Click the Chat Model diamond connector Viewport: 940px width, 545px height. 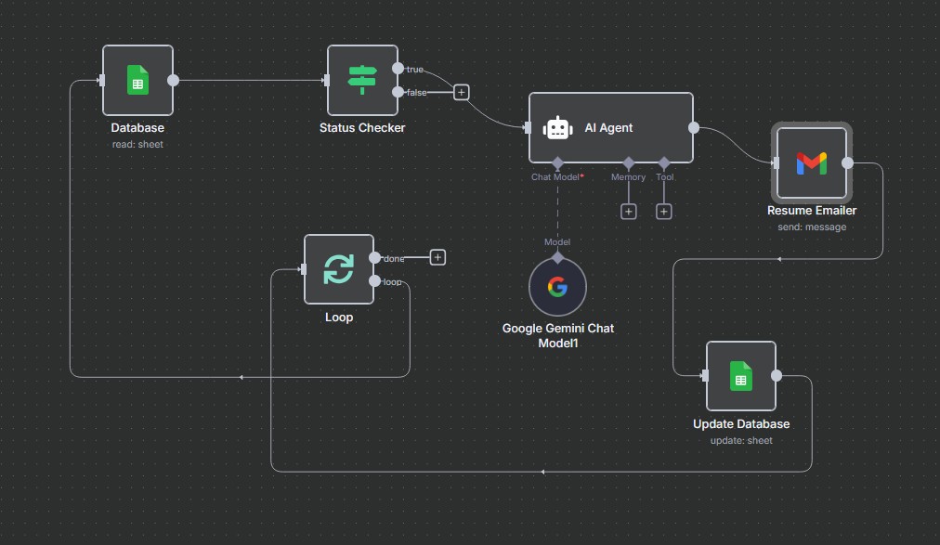coord(557,162)
